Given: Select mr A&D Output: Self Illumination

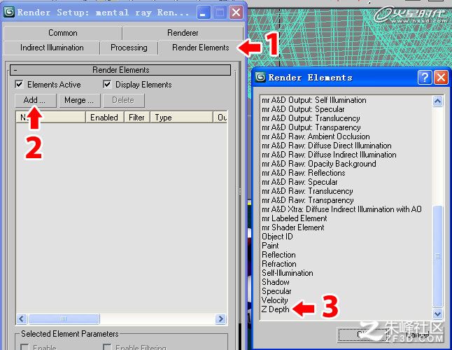Looking at the screenshot, I should [x=314, y=100].
